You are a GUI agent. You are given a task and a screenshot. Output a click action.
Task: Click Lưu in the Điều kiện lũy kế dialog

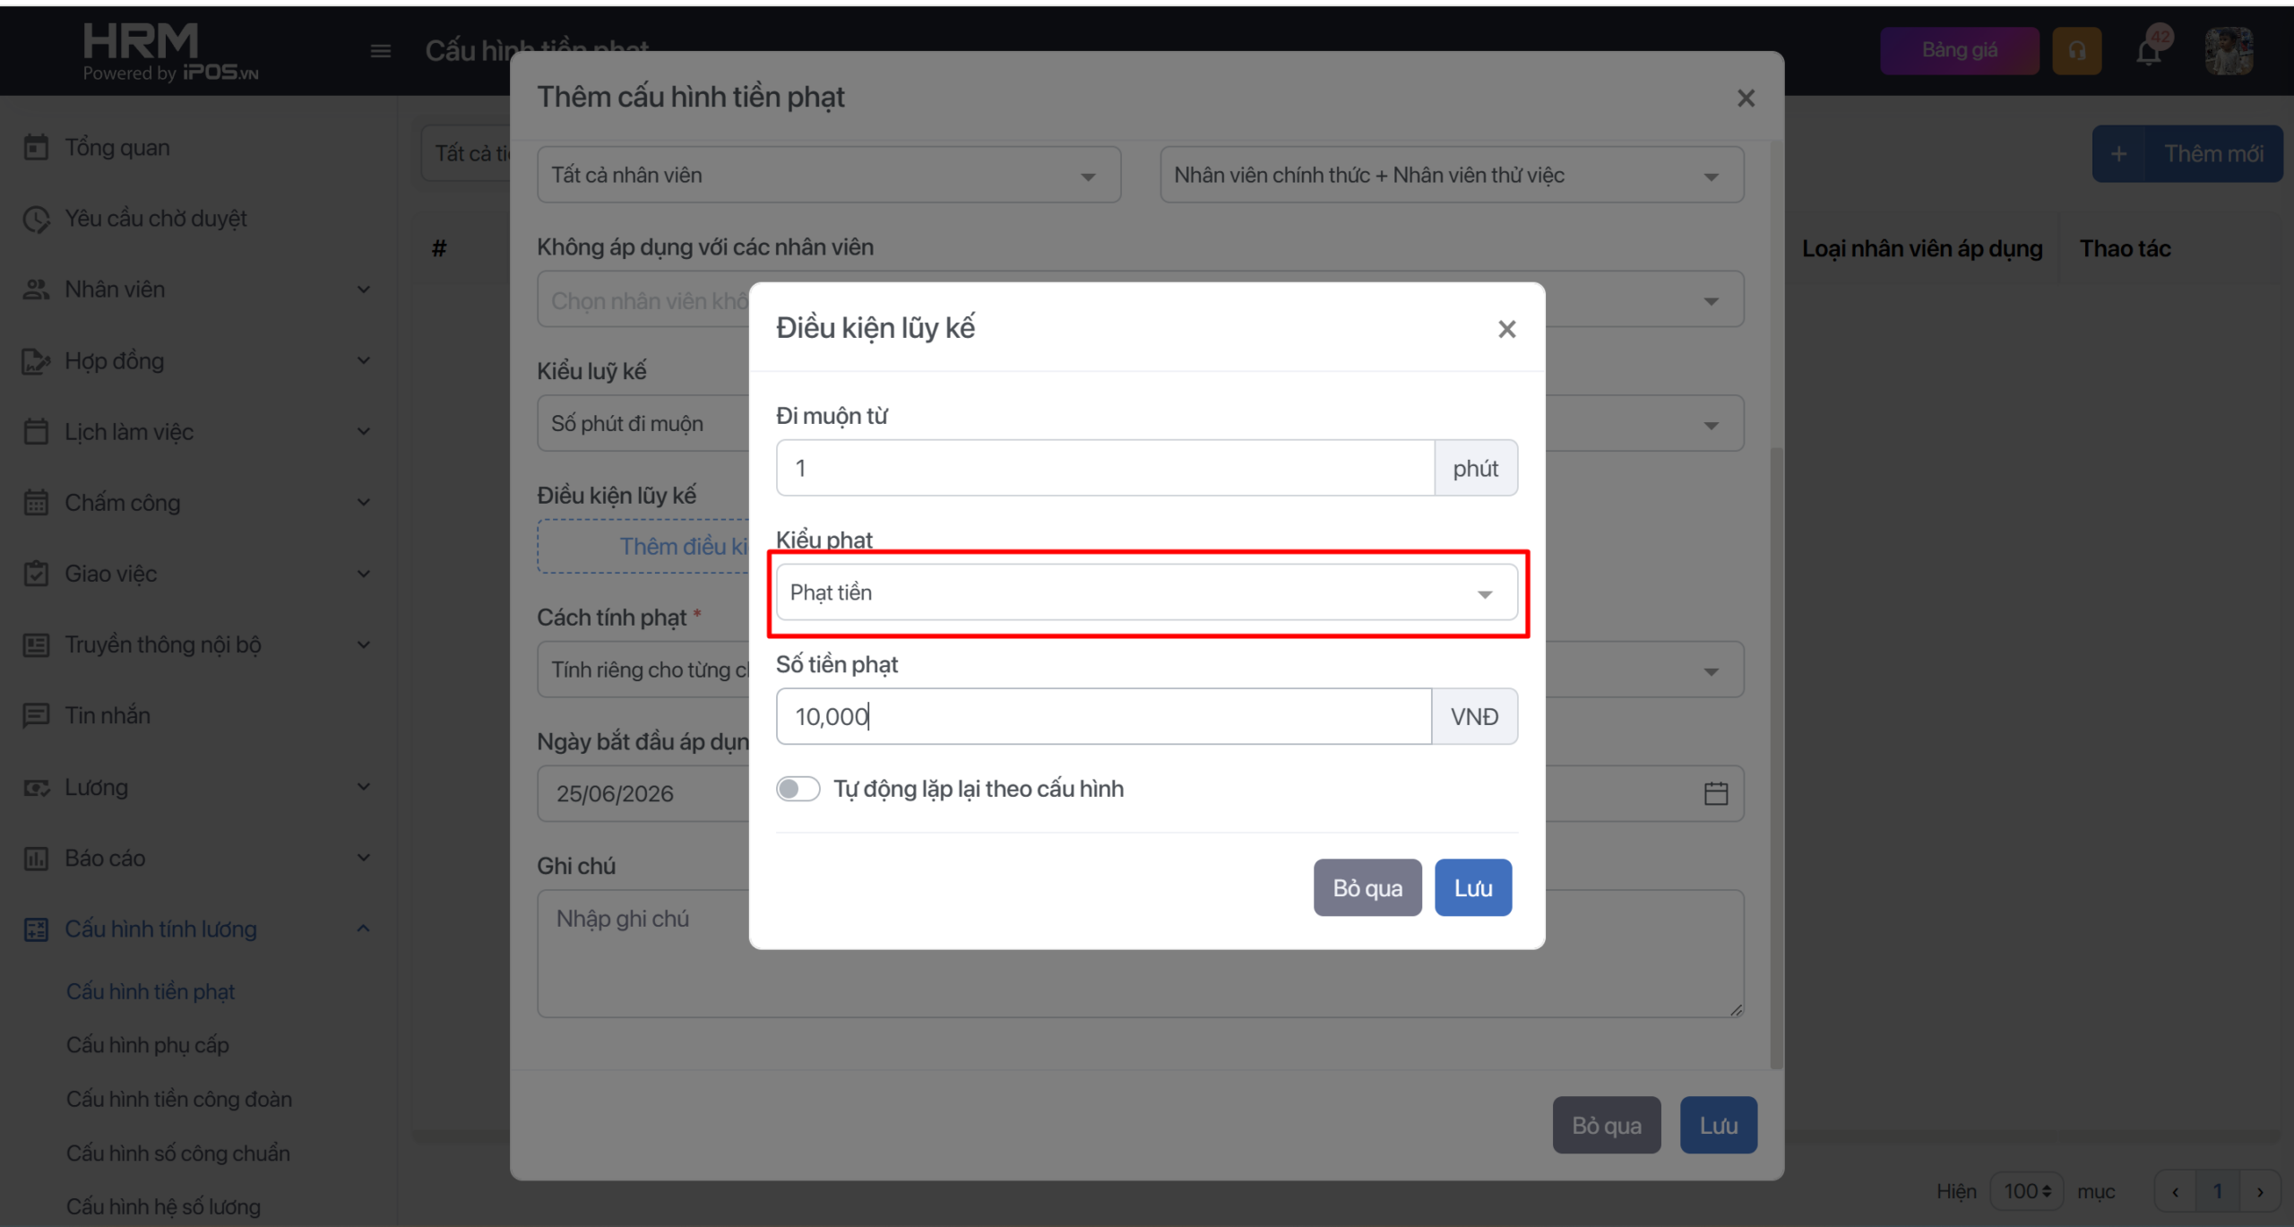click(1472, 887)
